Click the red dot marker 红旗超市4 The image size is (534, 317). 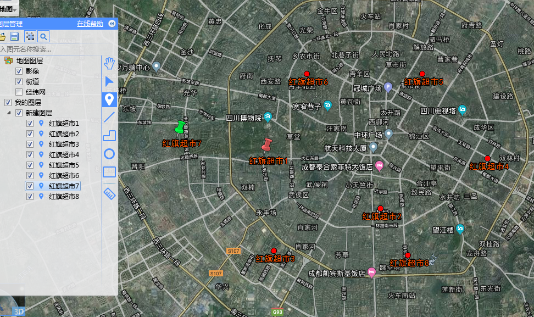487,158
